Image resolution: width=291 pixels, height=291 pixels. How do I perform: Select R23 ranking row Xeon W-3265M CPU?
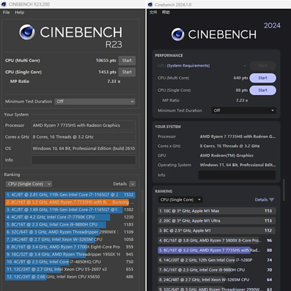click(x=69, y=240)
